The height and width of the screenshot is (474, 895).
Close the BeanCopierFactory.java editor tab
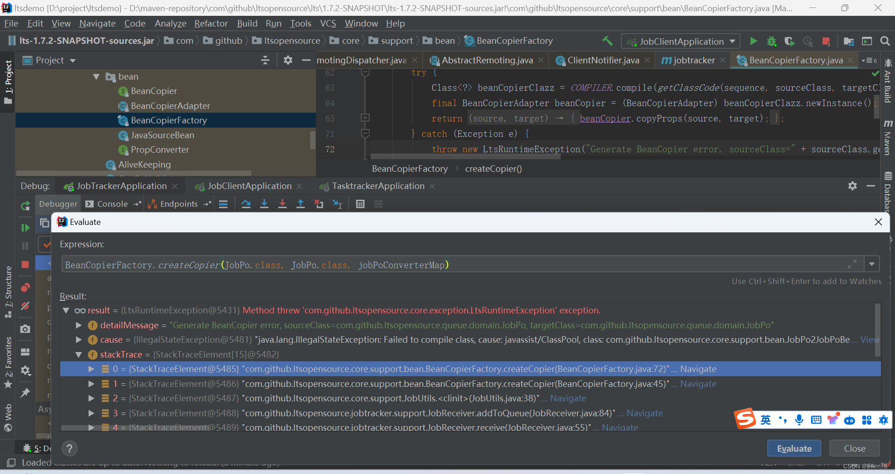(851, 60)
